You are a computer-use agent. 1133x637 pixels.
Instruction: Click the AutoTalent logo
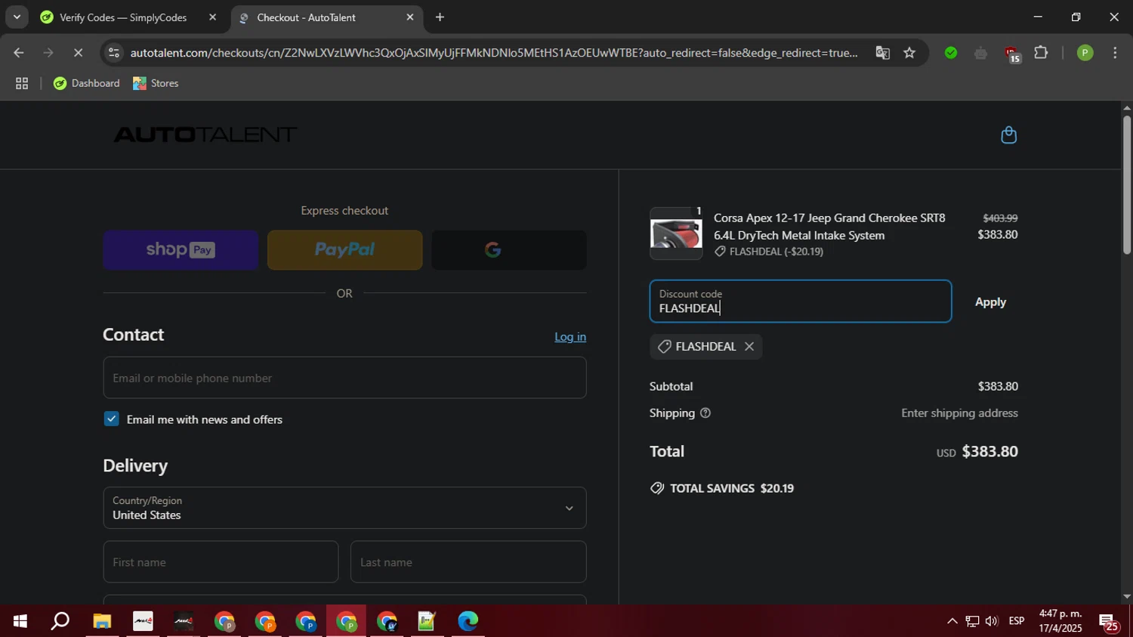[205, 135]
